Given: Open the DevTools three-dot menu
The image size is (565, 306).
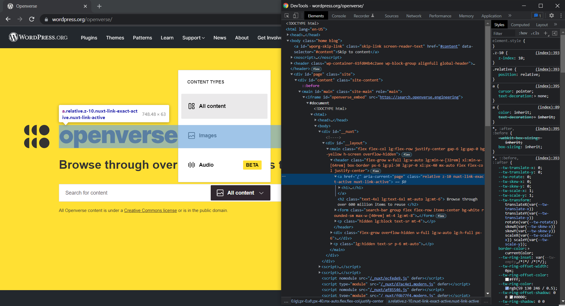Looking at the screenshot, I should [x=560, y=16].
